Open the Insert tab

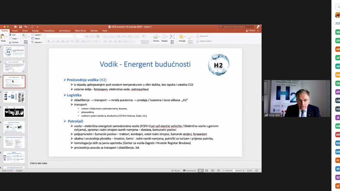(15, 31)
